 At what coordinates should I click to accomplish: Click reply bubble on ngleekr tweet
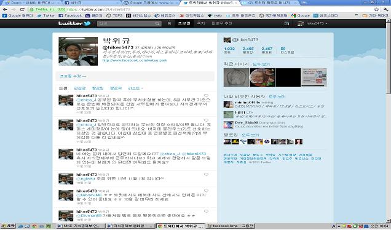(x=206, y=175)
